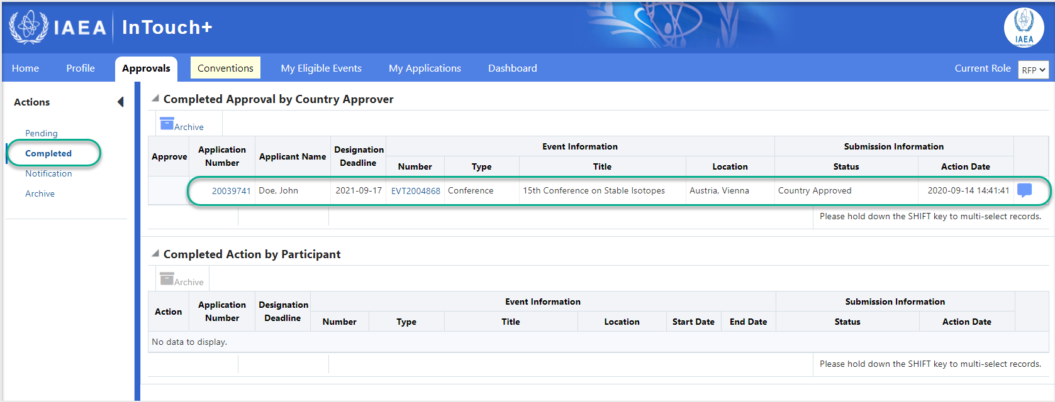Open the IAEA profile avatar icon

click(1024, 28)
